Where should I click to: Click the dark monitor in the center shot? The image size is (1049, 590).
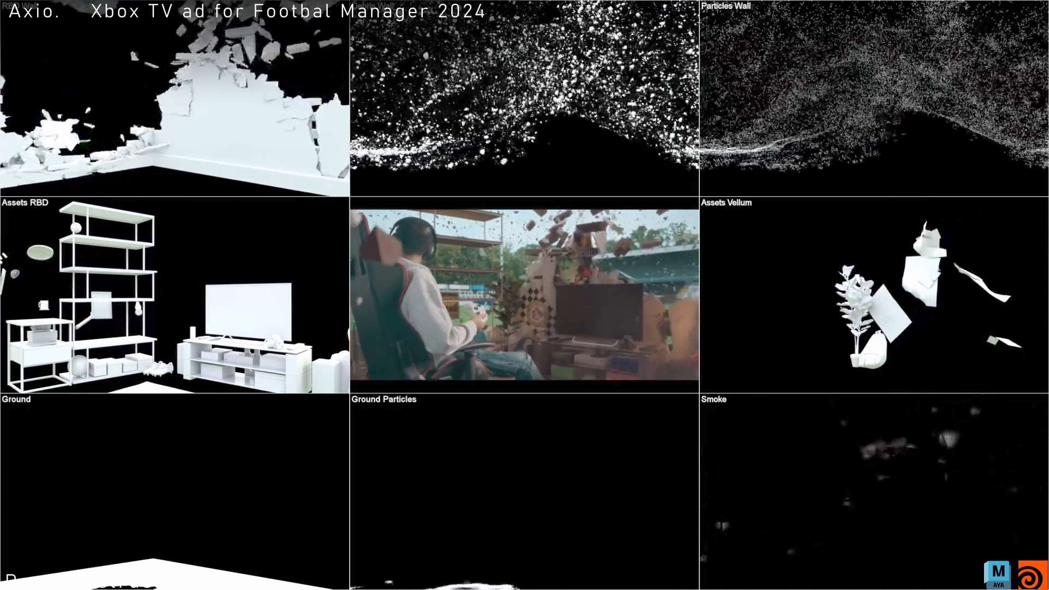point(599,311)
